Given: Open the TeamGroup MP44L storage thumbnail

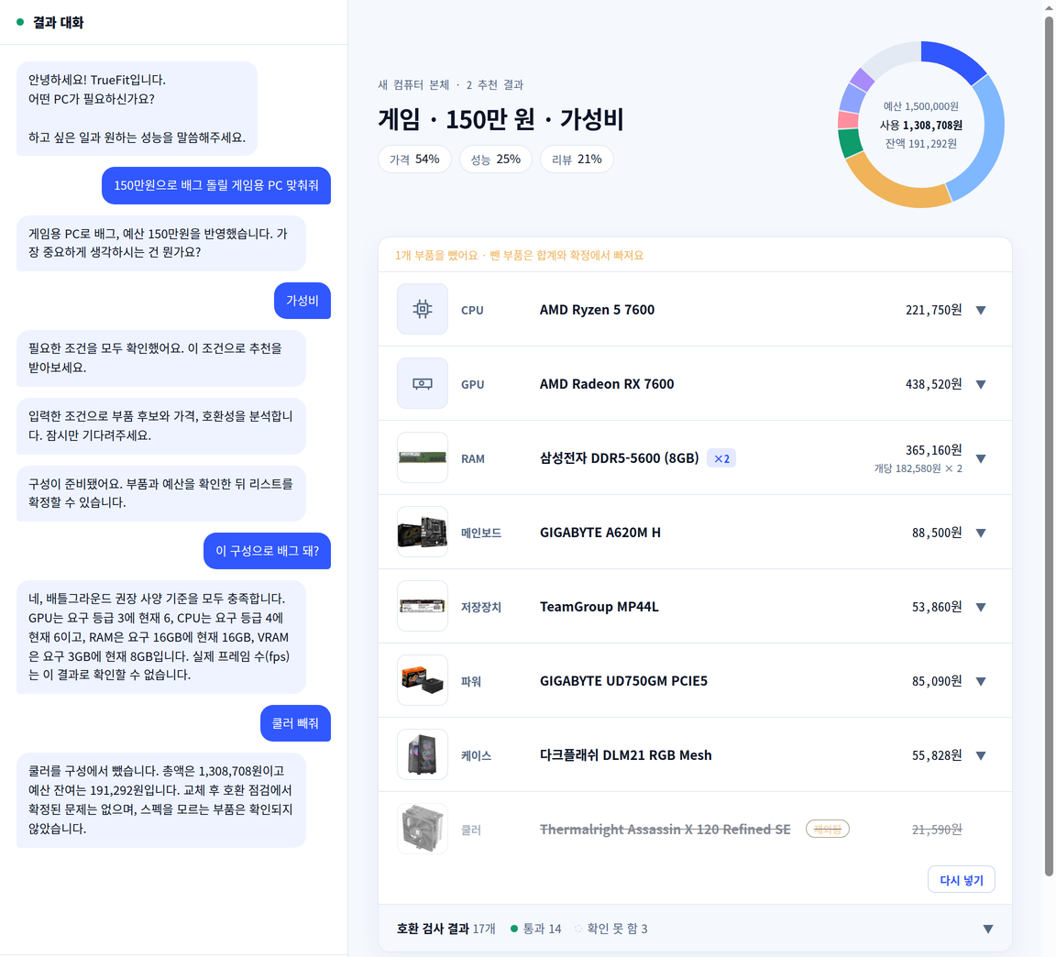Looking at the screenshot, I should click(423, 606).
